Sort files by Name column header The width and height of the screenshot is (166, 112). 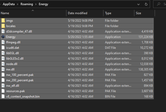(x=5, y=13)
